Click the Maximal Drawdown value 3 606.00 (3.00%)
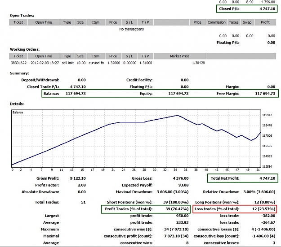Image resolution: width=281 pixels, height=247 pixels. tap(173, 192)
